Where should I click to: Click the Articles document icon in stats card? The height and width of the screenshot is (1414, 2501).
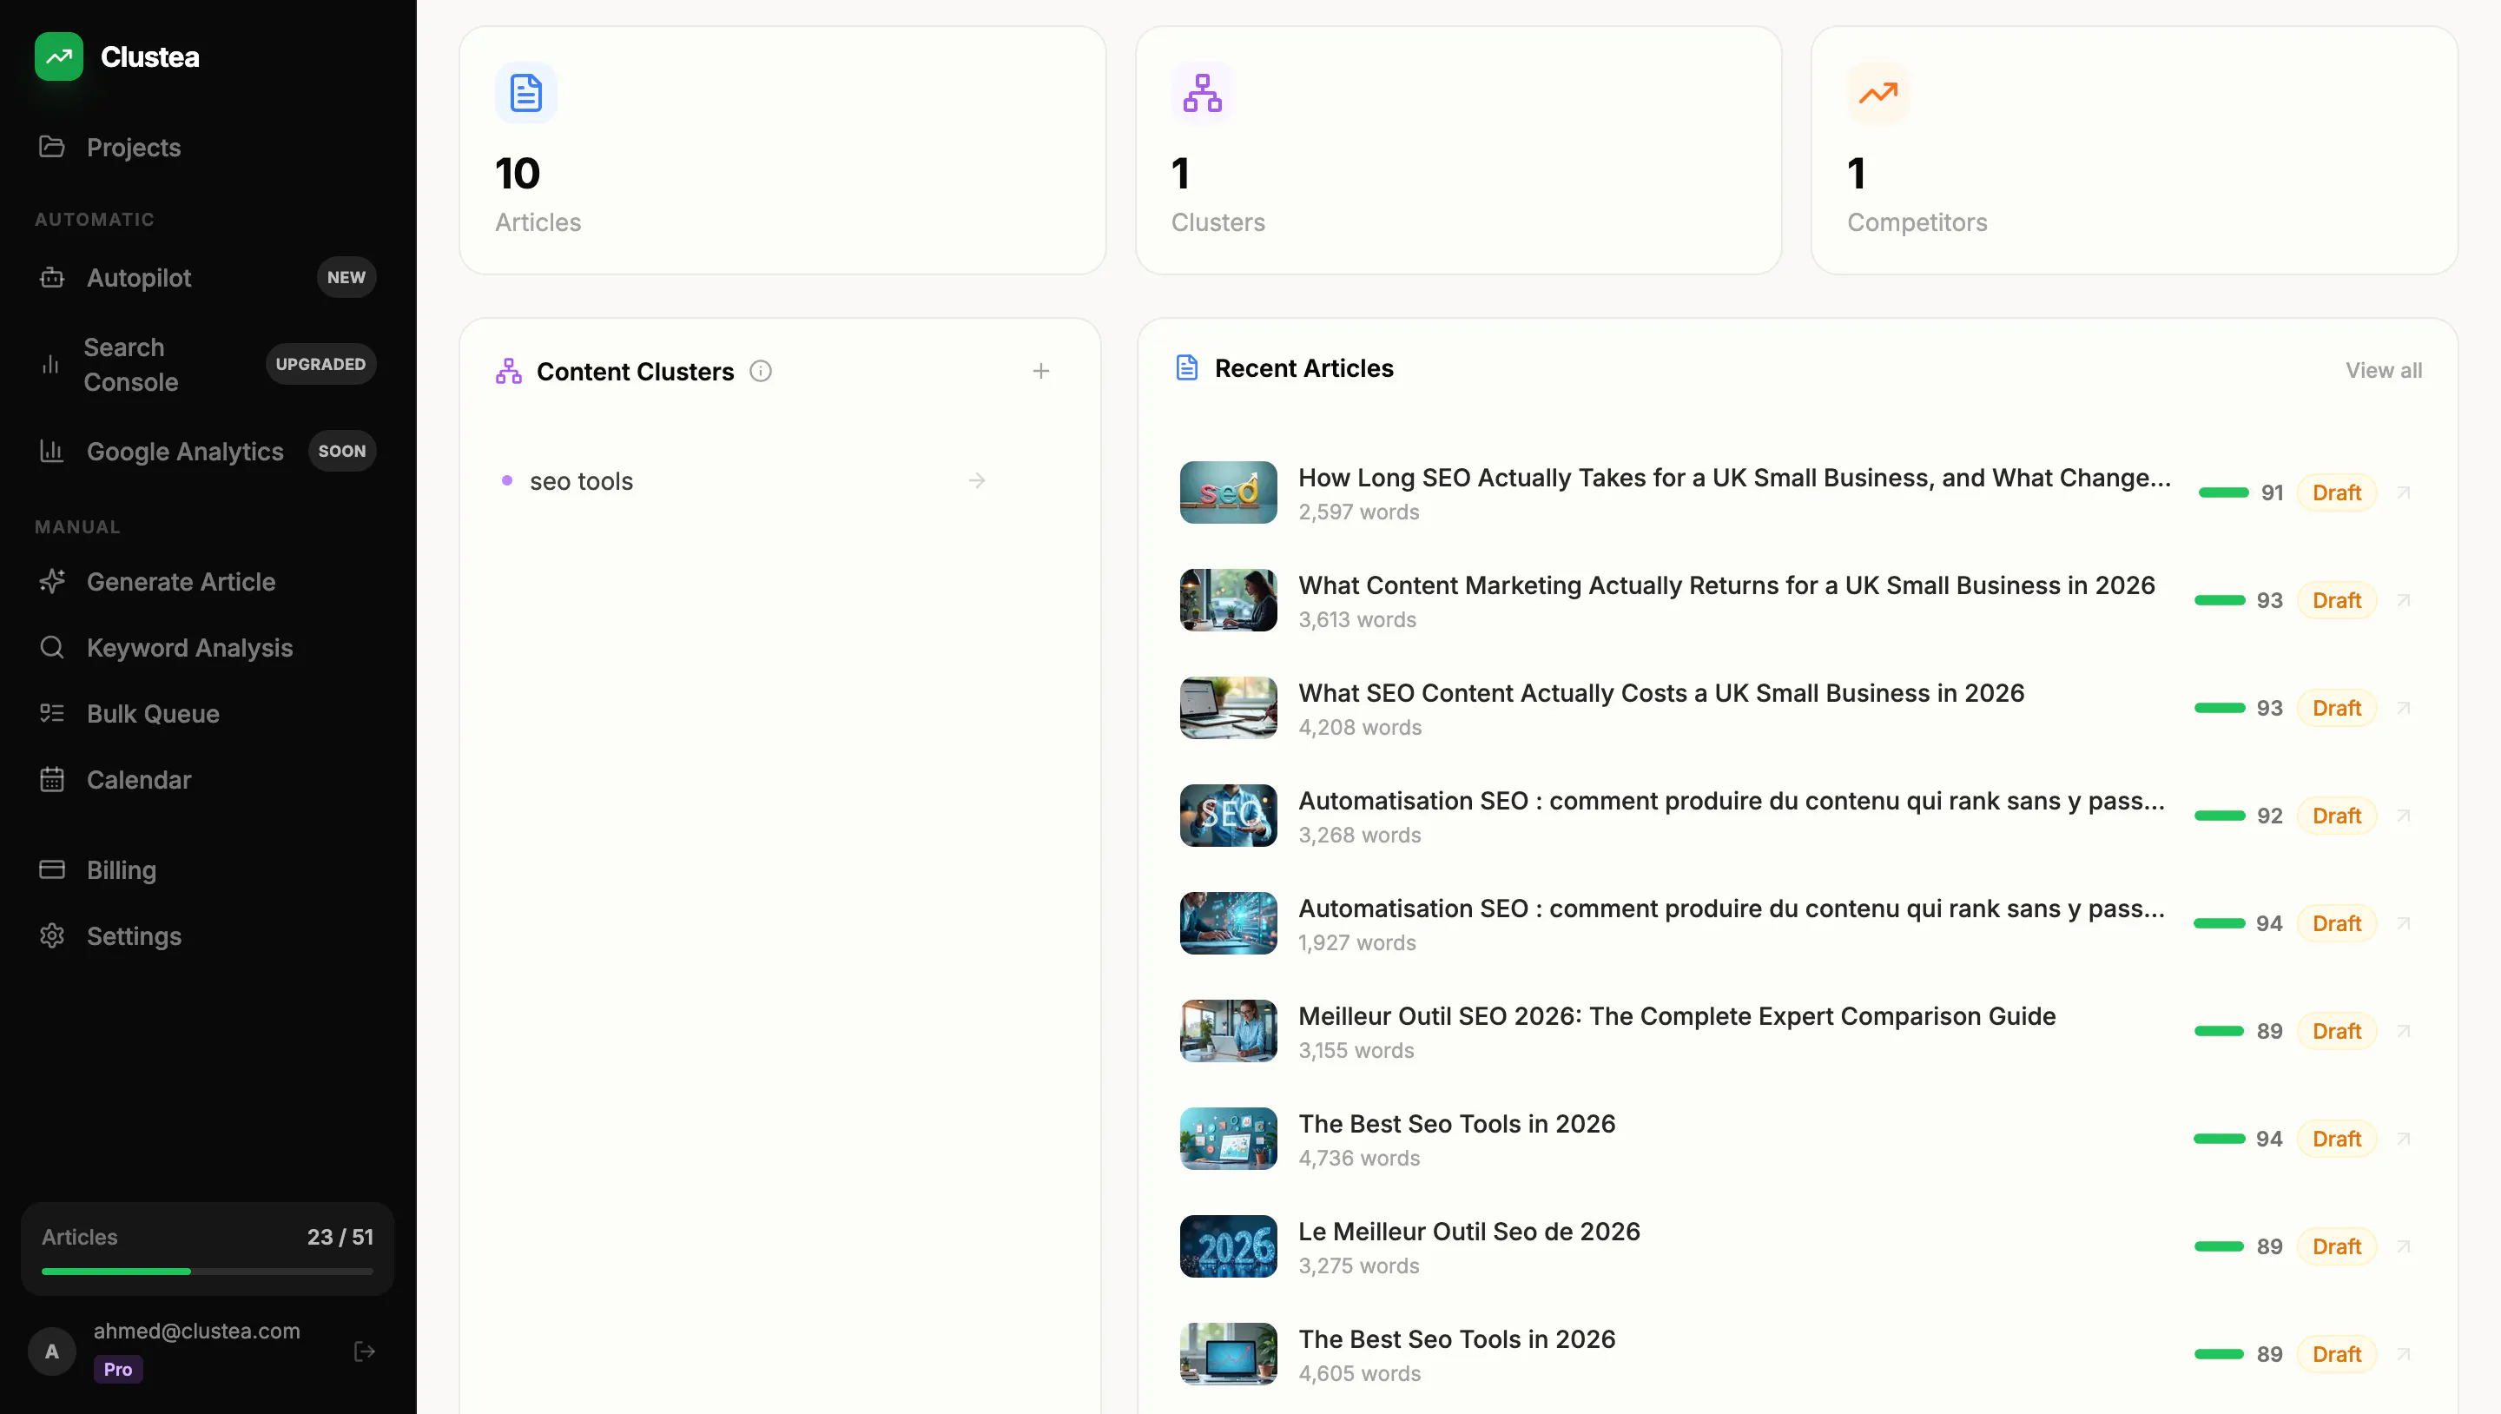pos(526,93)
